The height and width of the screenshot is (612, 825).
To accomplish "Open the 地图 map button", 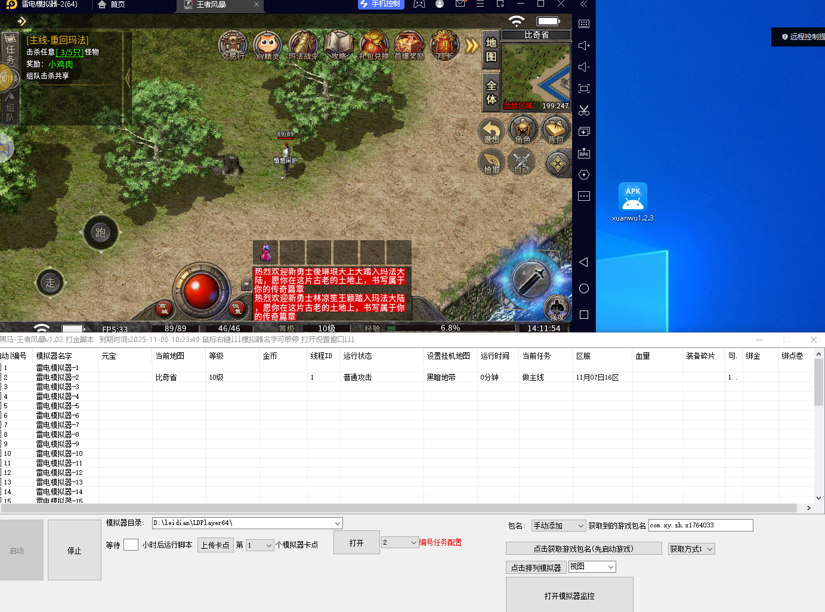I will (x=491, y=49).
